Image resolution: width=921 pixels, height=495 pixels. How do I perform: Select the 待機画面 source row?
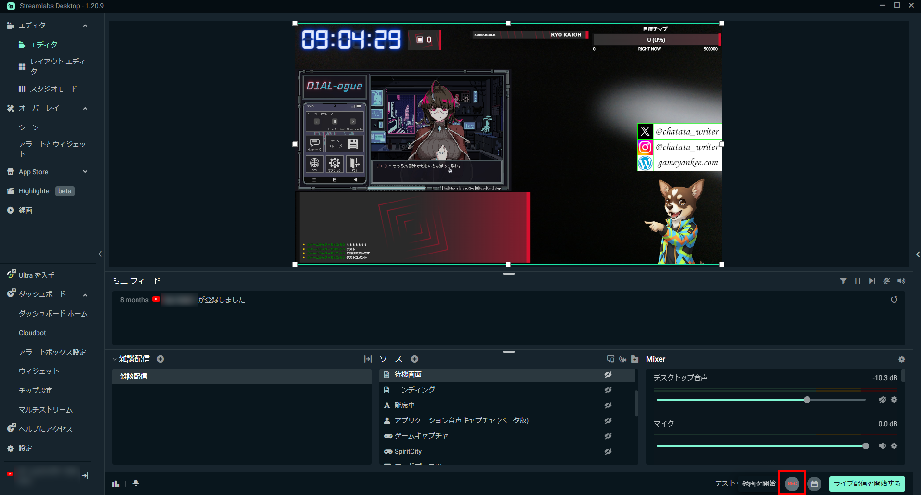click(507, 374)
